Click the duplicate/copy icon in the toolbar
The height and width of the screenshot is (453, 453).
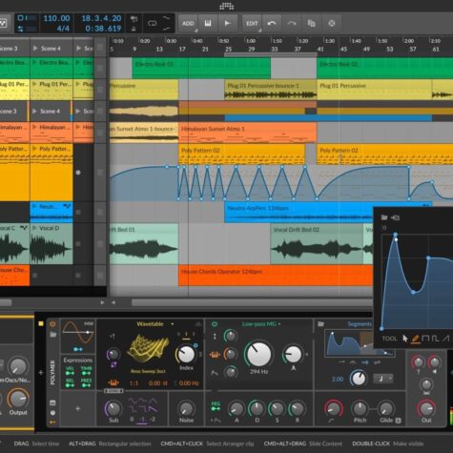(312, 23)
